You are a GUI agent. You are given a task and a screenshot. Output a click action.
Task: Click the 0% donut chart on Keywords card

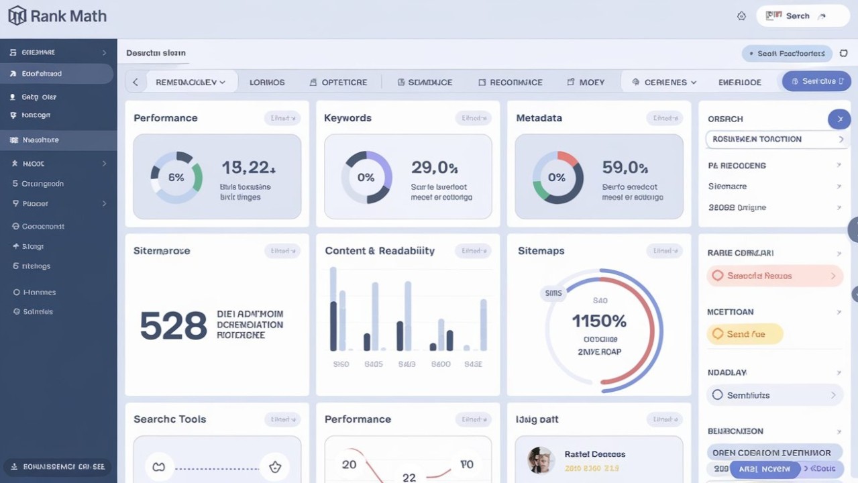pyautogui.click(x=366, y=177)
